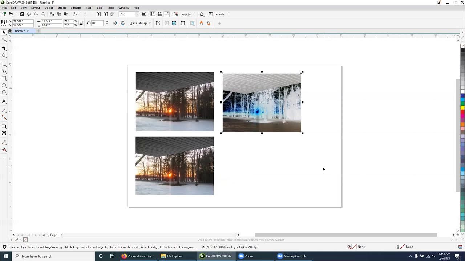Select the Parallel Dimension tool
The width and height of the screenshot is (465, 261).
point(4,110)
